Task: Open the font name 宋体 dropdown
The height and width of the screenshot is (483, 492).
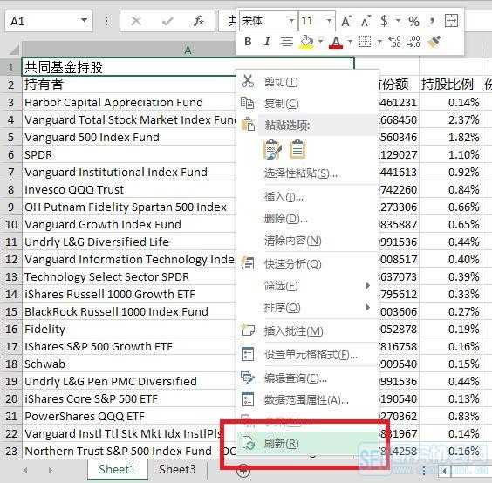Action: (291, 21)
